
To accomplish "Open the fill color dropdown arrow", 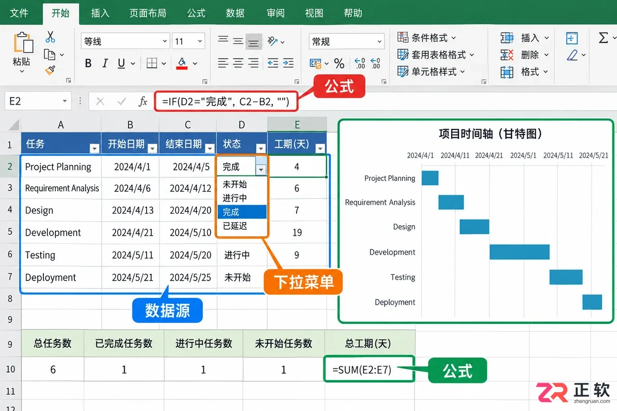I will pos(195,64).
